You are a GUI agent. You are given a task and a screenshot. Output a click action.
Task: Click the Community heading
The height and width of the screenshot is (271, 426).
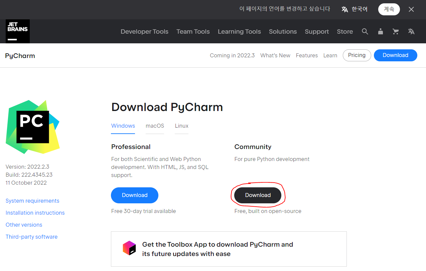[x=253, y=147]
